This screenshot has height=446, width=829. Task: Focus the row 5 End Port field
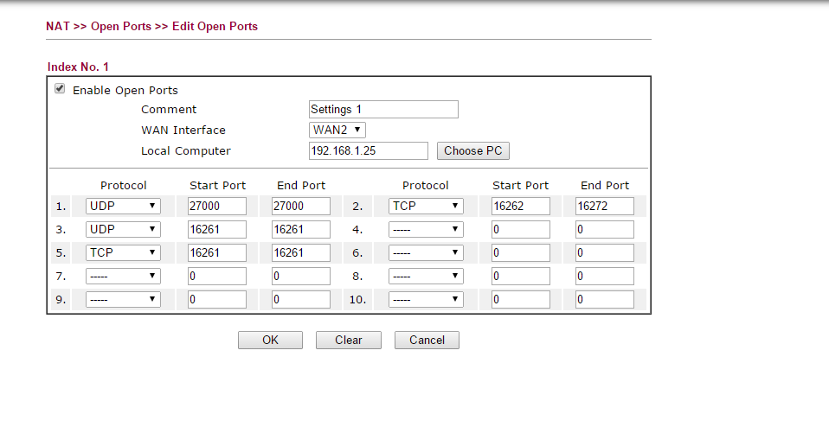(301, 253)
